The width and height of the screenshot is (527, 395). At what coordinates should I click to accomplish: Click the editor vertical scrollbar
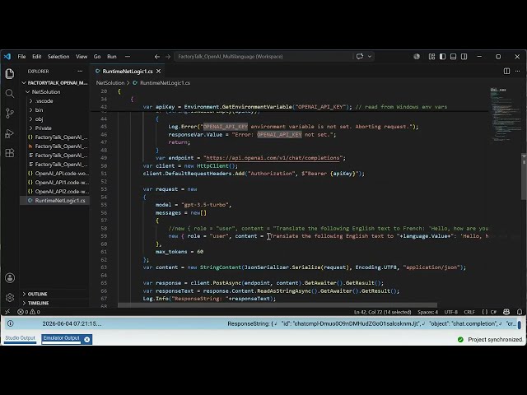(x=524, y=178)
